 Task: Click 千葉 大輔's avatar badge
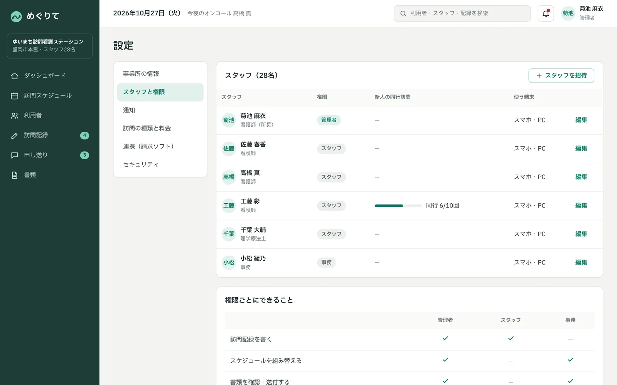229,234
